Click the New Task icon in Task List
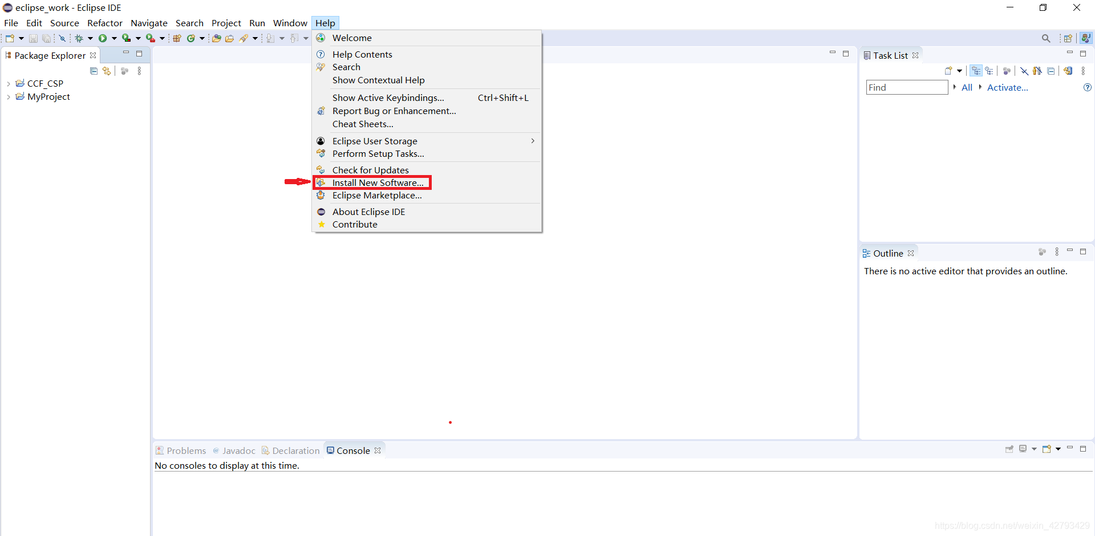The height and width of the screenshot is (536, 1095). pyautogui.click(x=948, y=71)
